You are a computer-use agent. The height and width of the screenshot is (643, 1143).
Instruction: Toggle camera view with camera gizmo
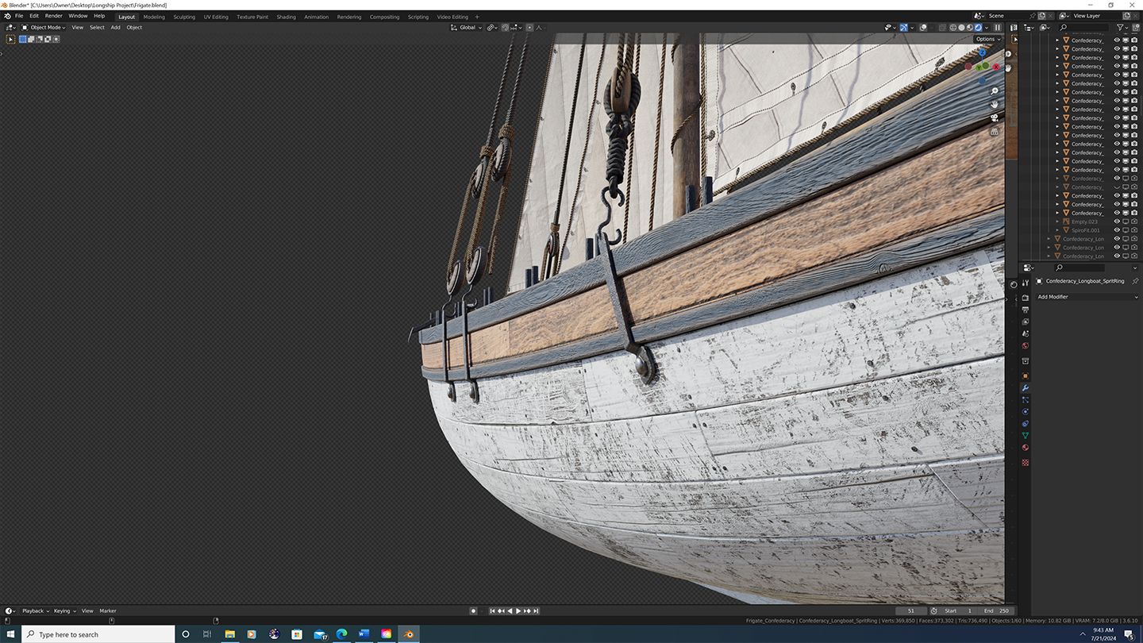[x=994, y=117]
